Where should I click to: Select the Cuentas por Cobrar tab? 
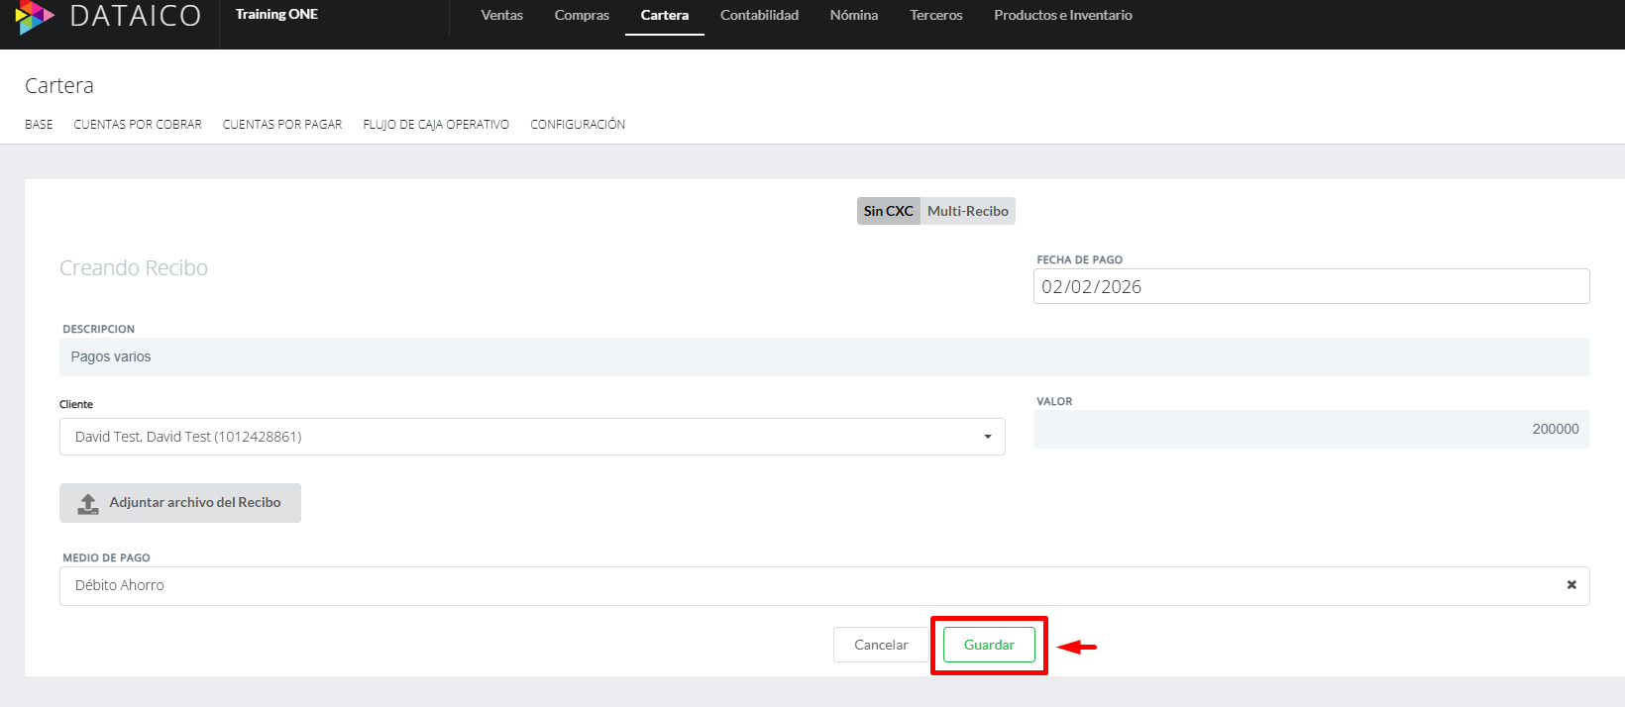tap(138, 125)
